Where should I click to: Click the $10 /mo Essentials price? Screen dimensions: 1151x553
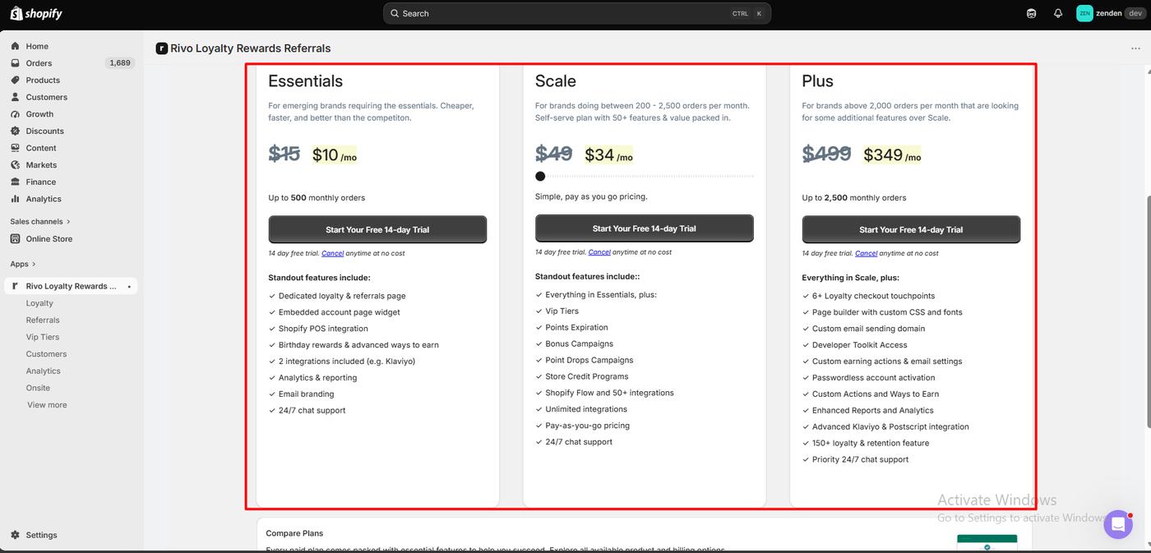coord(335,155)
